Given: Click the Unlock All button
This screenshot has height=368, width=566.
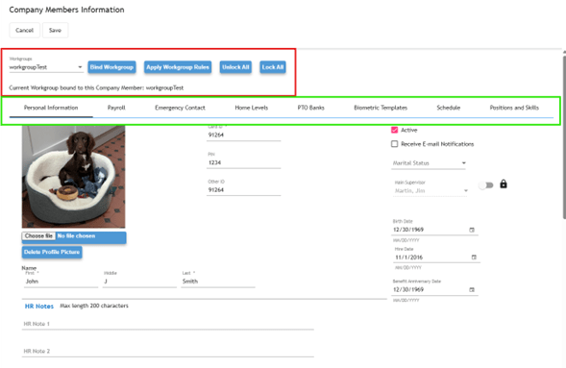Looking at the screenshot, I should [235, 67].
